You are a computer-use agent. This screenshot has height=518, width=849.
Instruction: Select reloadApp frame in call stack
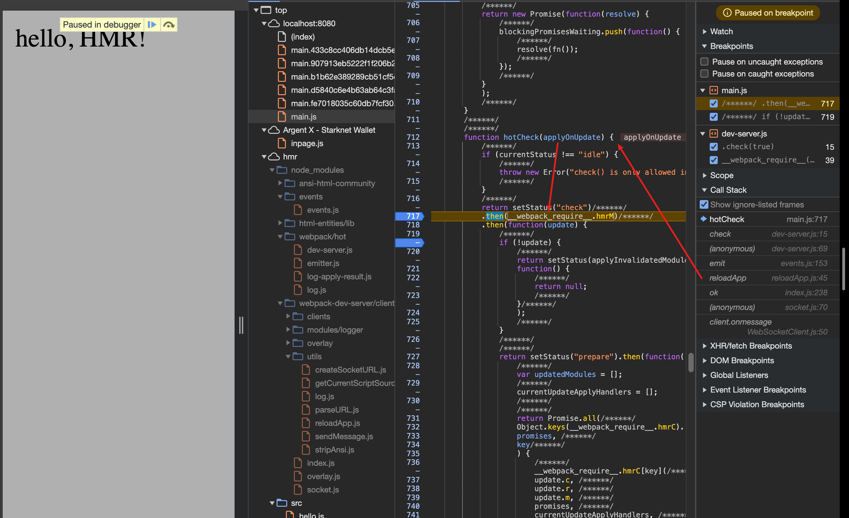click(728, 278)
